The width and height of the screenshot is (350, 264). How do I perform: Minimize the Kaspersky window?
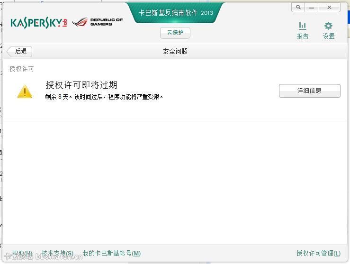[x=312, y=8]
